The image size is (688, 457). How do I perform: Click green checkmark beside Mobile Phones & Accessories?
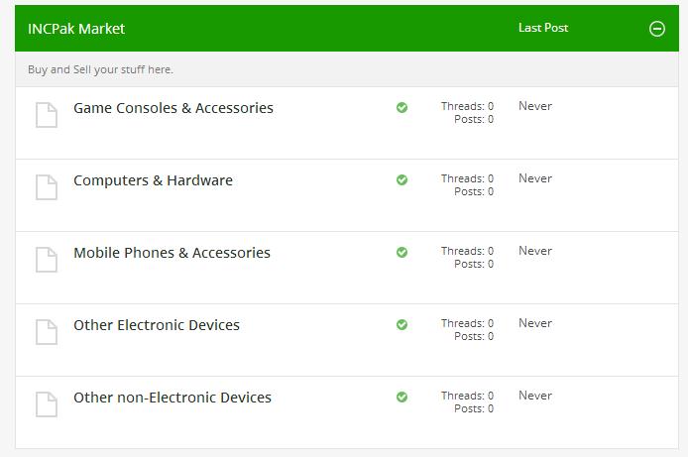coord(401,252)
